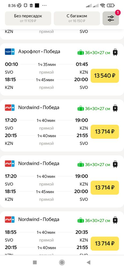The image size is (124, 270).
Task: Tap no-baggage icon on Nordwind 18:15 return card
Action: click(x=115, y=164)
